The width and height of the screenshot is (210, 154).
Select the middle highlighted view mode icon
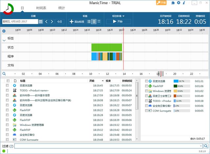click(x=94, y=21)
